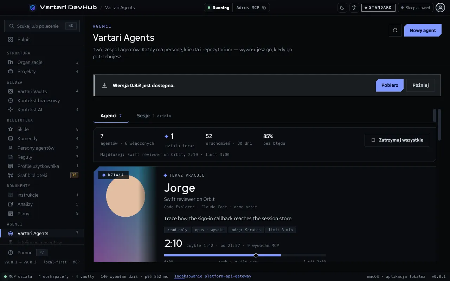The image size is (450, 281).
Task: Click the Jorge agent avatar thumbnail
Action: tap(125, 214)
